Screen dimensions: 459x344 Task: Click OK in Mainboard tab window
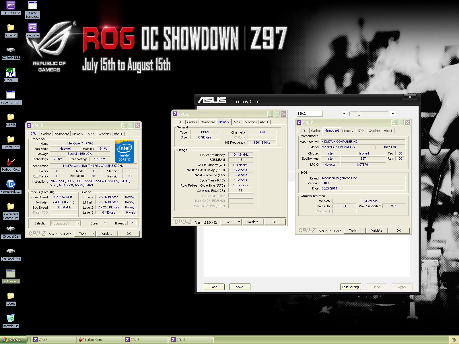click(398, 230)
